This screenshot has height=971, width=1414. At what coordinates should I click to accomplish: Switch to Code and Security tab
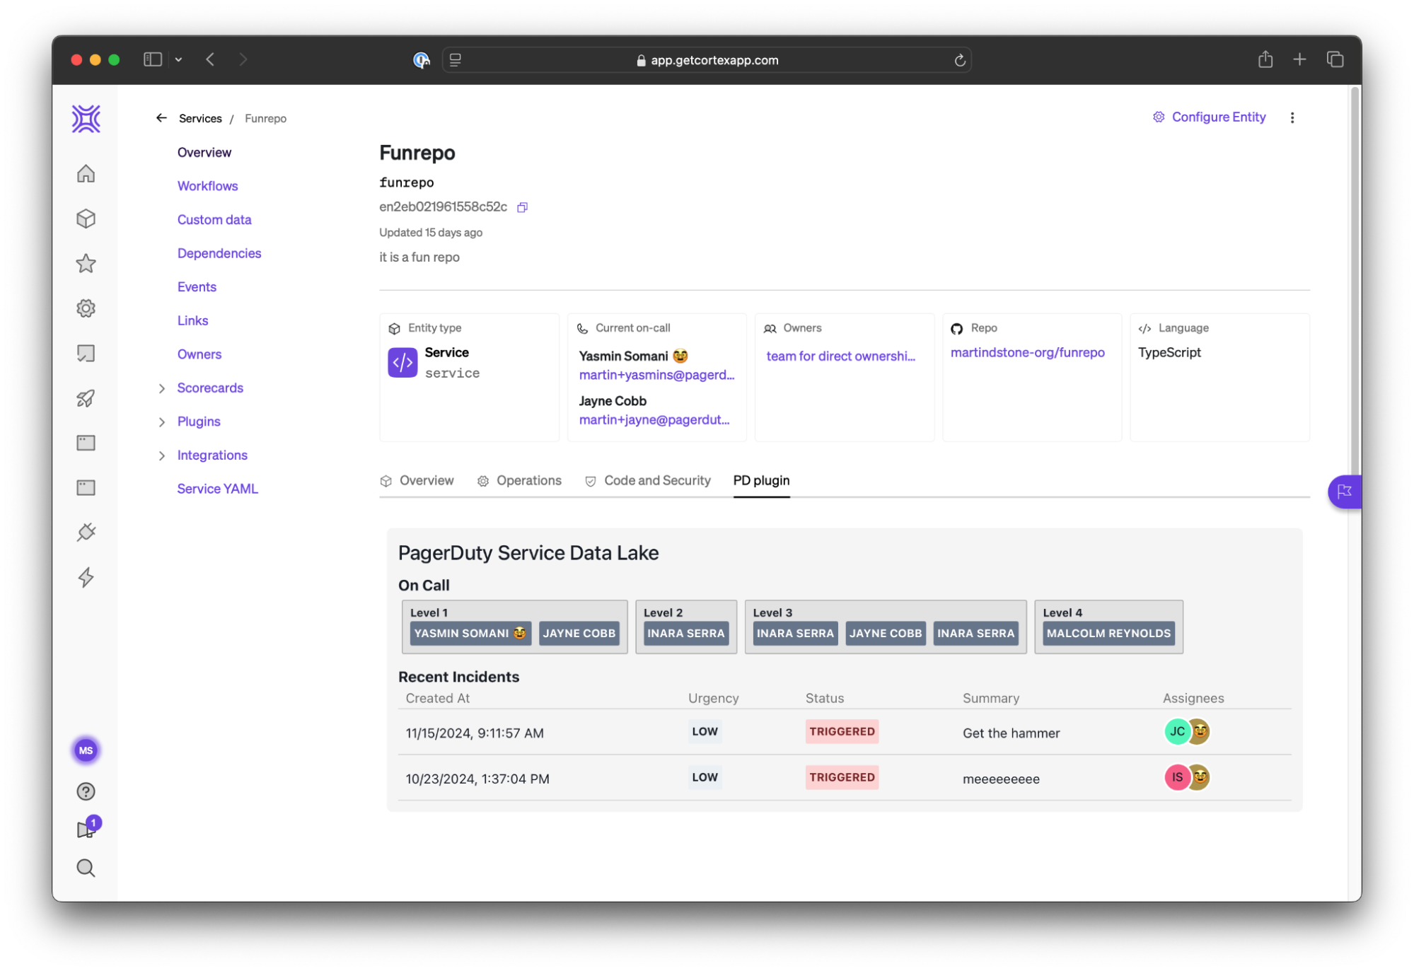point(656,481)
